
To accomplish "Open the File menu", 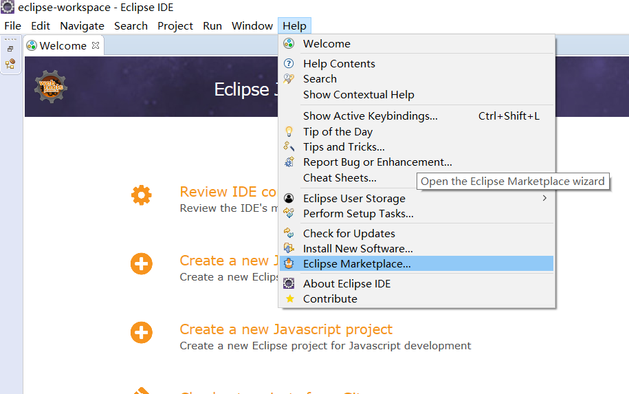I will [x=13, y=25].
